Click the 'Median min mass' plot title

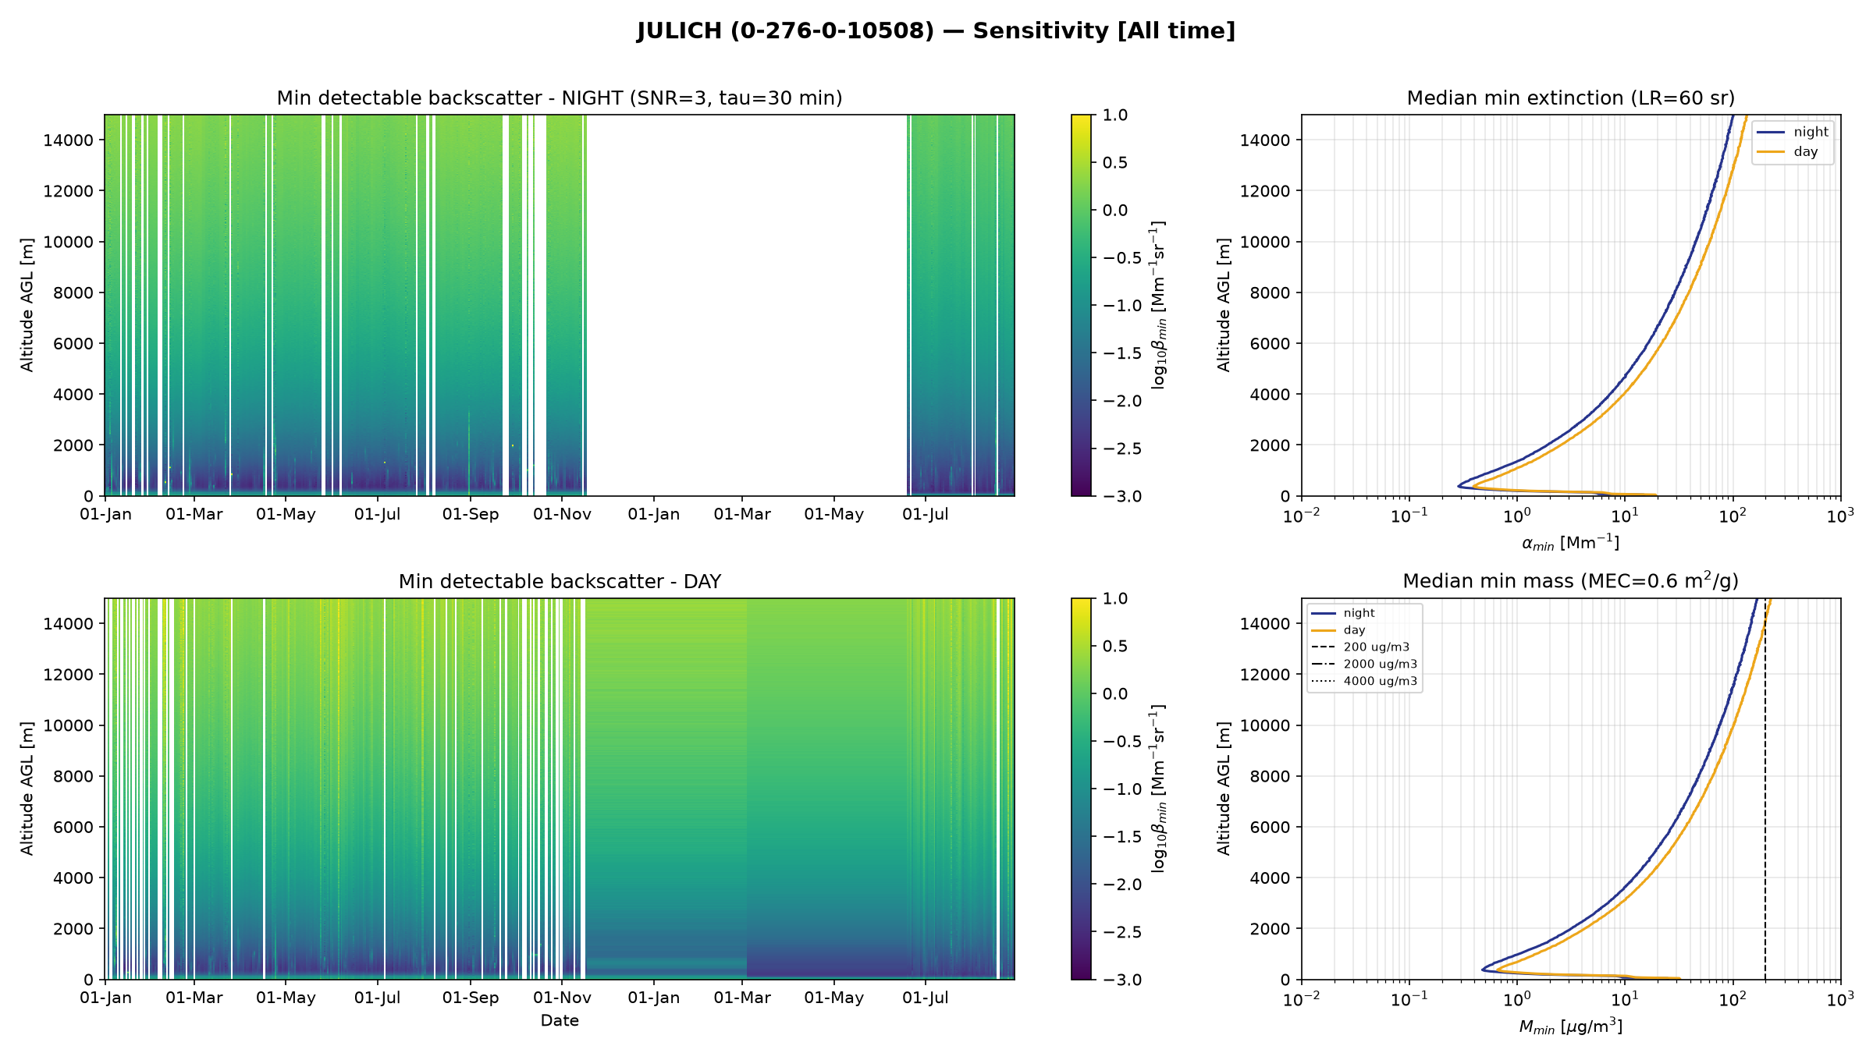coord(1571,581)
